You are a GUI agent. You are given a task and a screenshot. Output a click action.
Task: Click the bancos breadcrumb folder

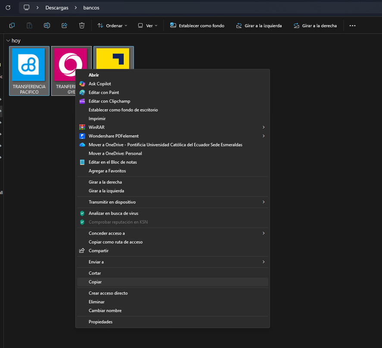pyautogui.click(x=91, y=8)
